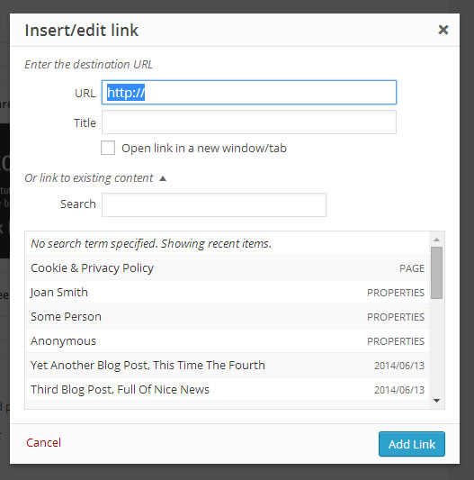Cancel the link dialog
Screen dimensions: 474x480
43,443
